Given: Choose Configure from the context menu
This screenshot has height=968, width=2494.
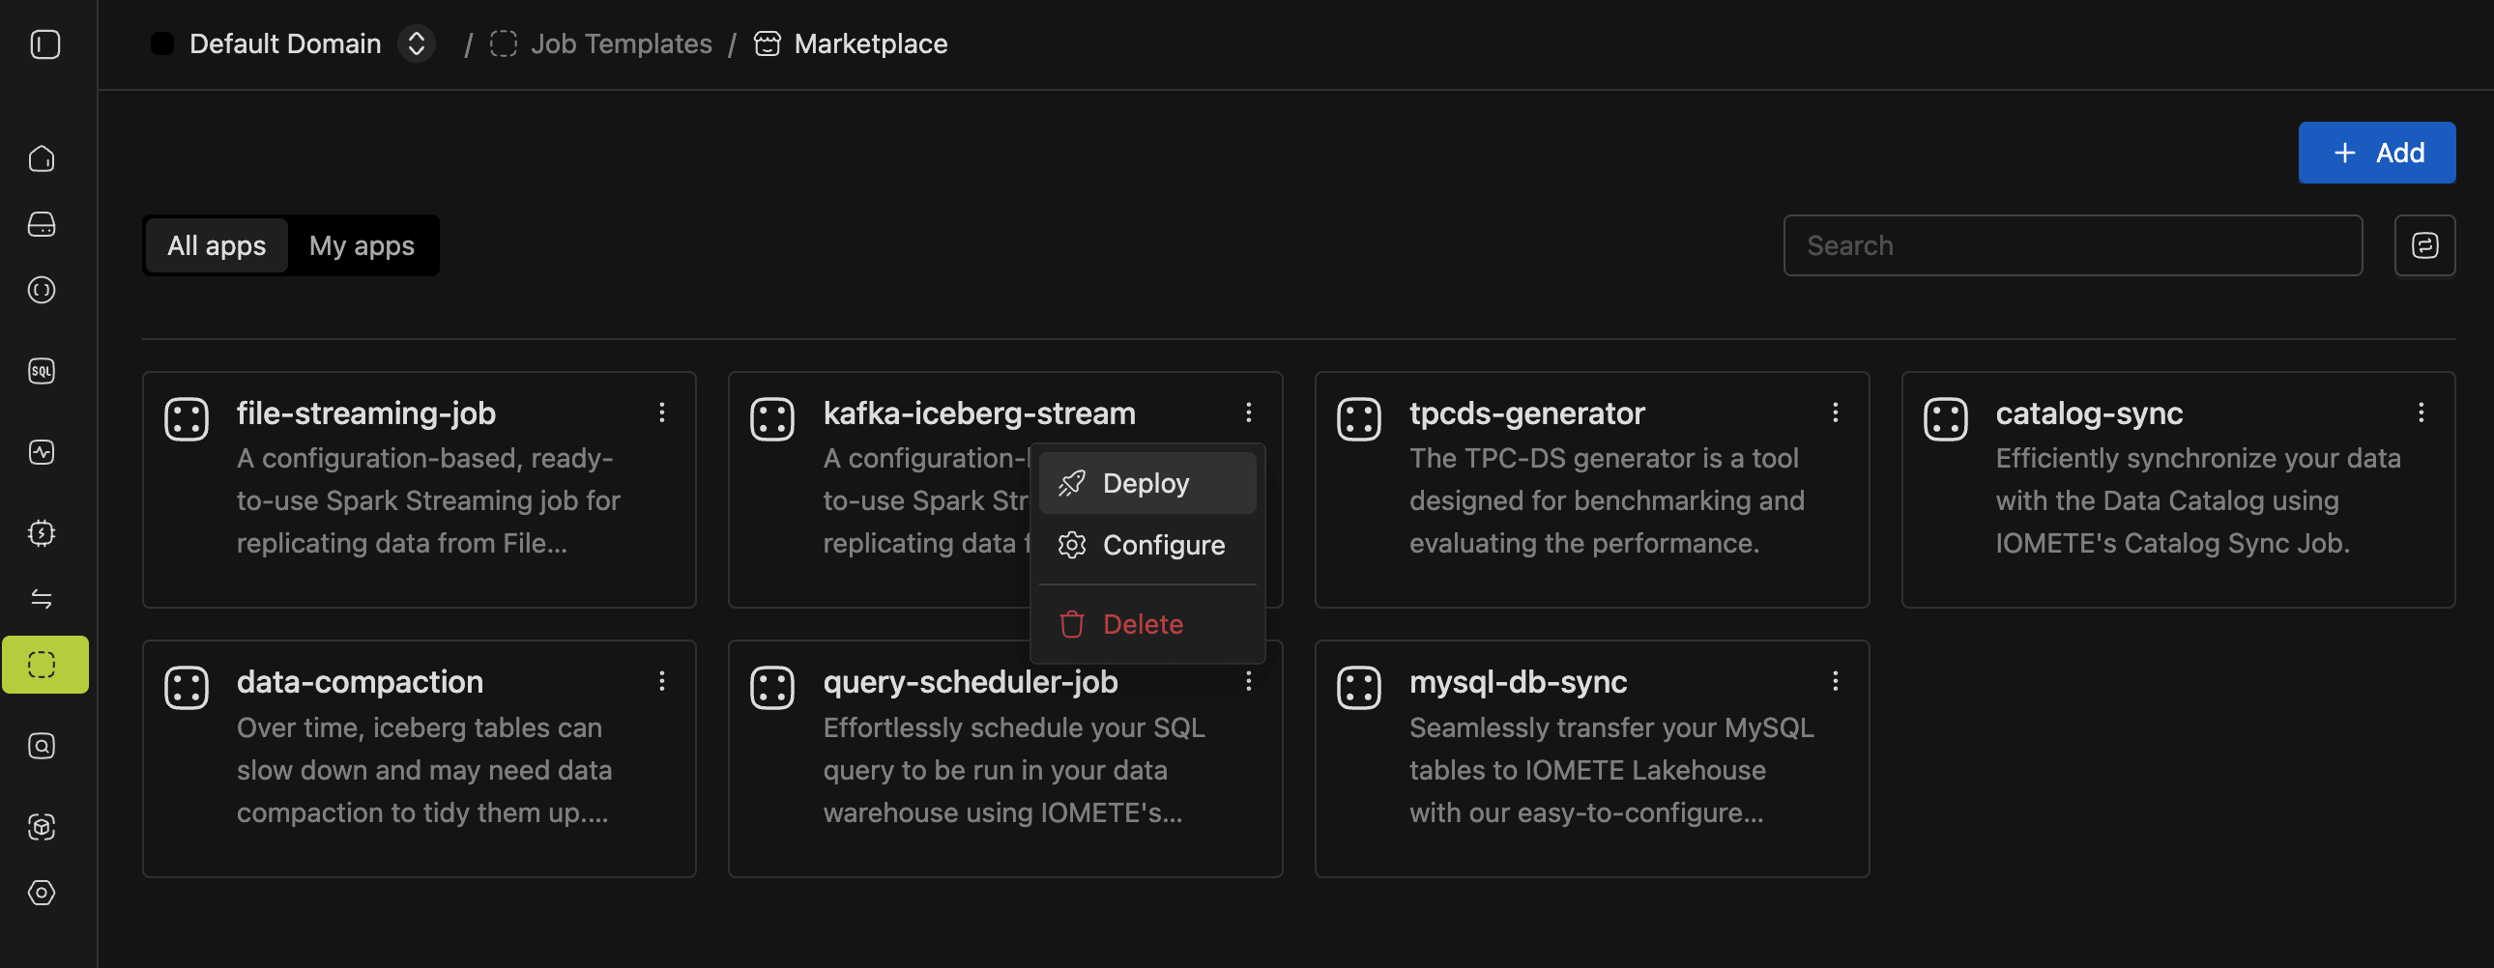Looking at the screenshot, I should pos(1147,545).
